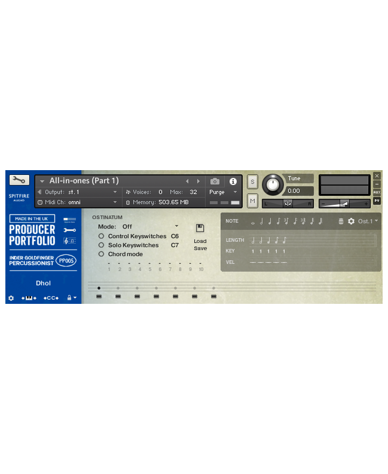Expand the instrument name dropdown arrow
Screen dimensions: 388x474
pyautogui.click(x=42, y=181)
